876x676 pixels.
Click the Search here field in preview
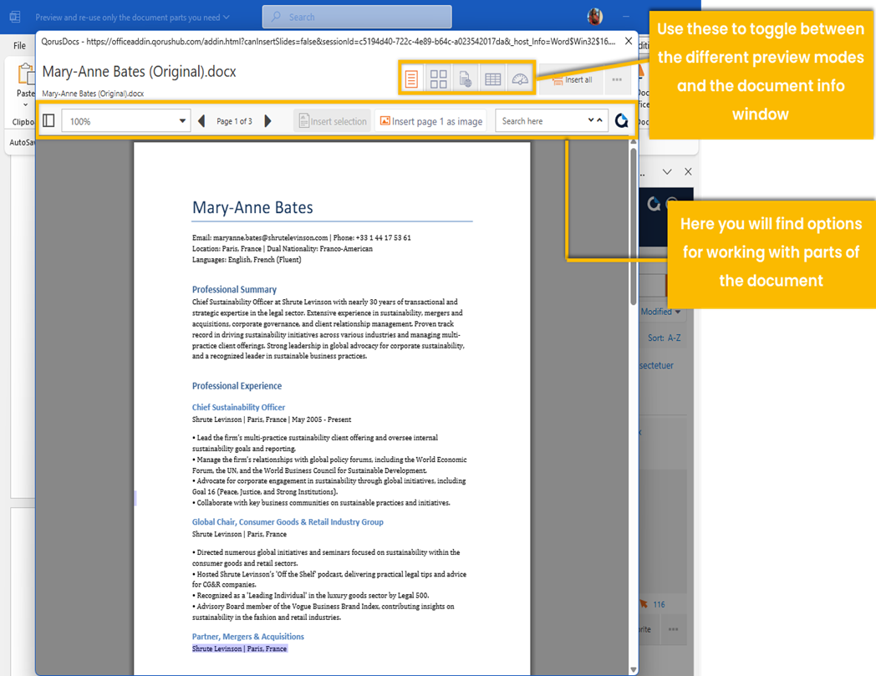(x=540, y=120)
